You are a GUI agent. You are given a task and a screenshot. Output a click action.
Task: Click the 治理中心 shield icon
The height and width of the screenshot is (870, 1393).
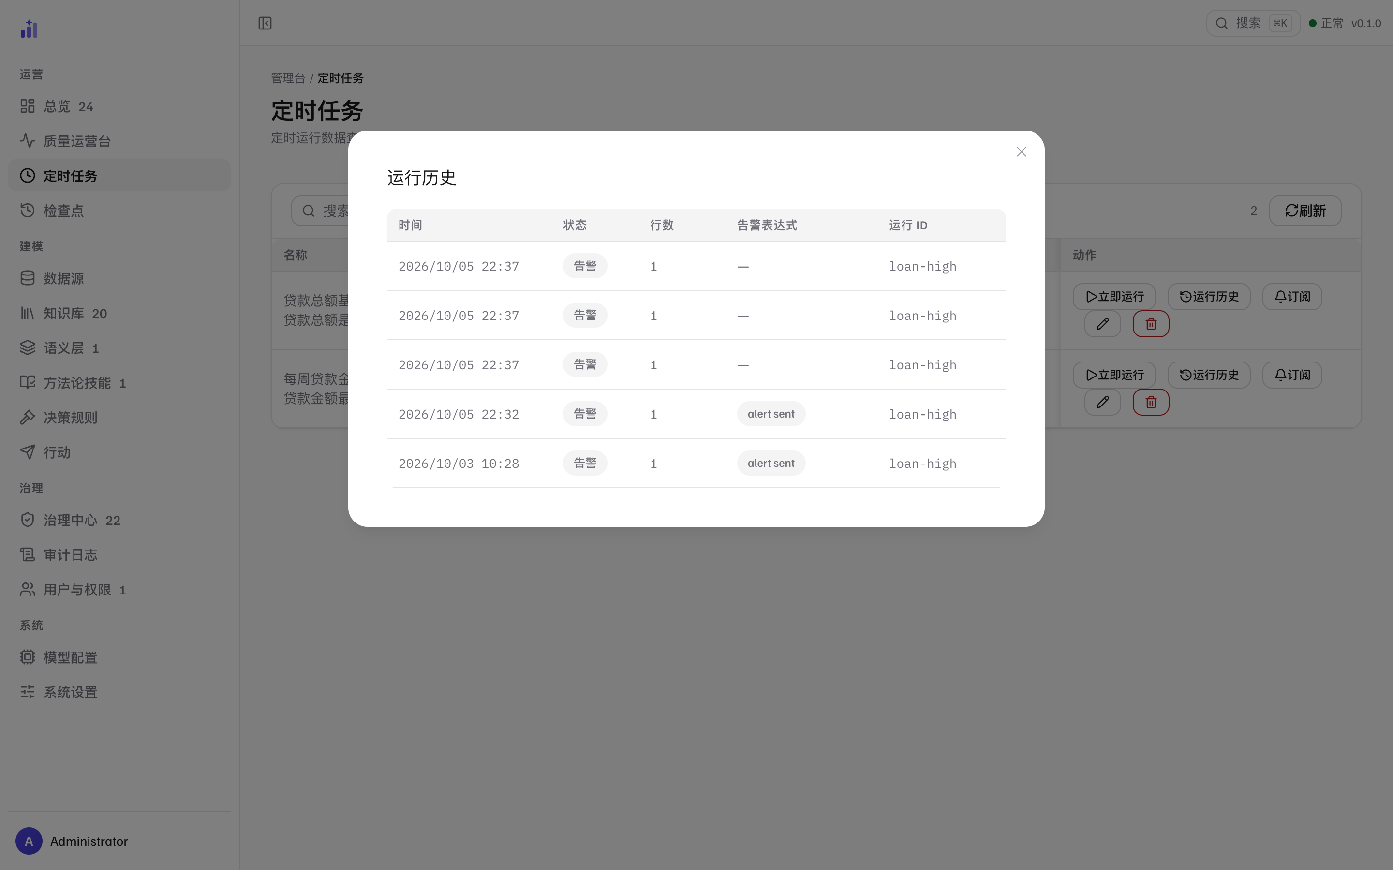click(28, 520)
